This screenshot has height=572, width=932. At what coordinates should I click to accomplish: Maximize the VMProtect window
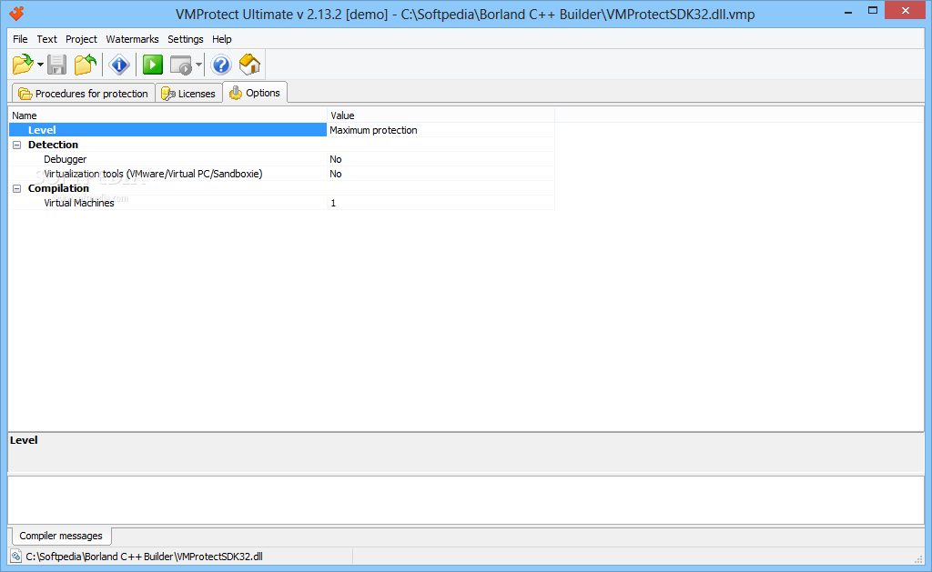[873, 10]
